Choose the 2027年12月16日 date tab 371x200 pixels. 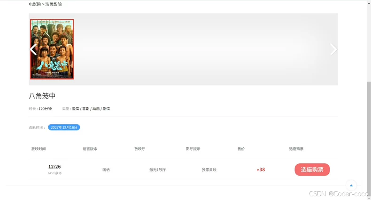click(64, 127)
